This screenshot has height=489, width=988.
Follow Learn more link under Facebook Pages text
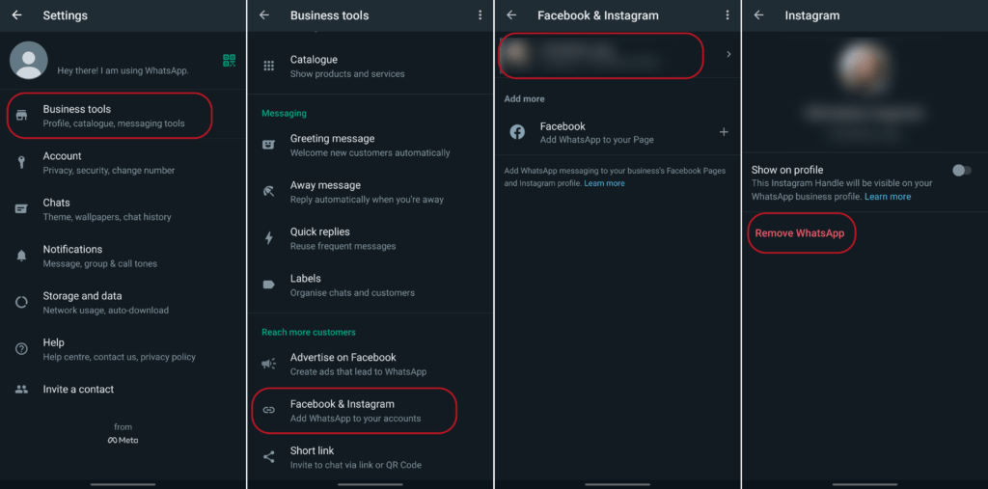tap(604, 183)
